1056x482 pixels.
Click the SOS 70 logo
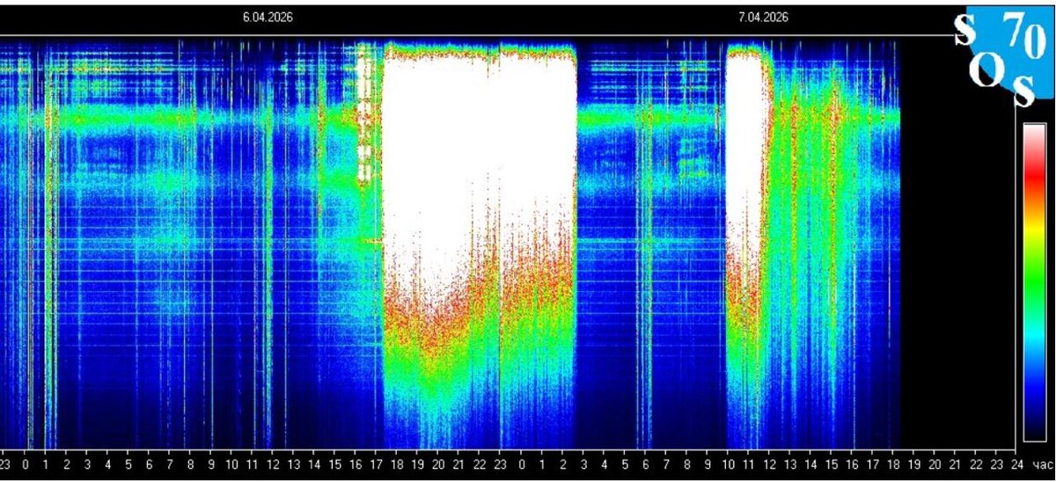point(1006,56)
